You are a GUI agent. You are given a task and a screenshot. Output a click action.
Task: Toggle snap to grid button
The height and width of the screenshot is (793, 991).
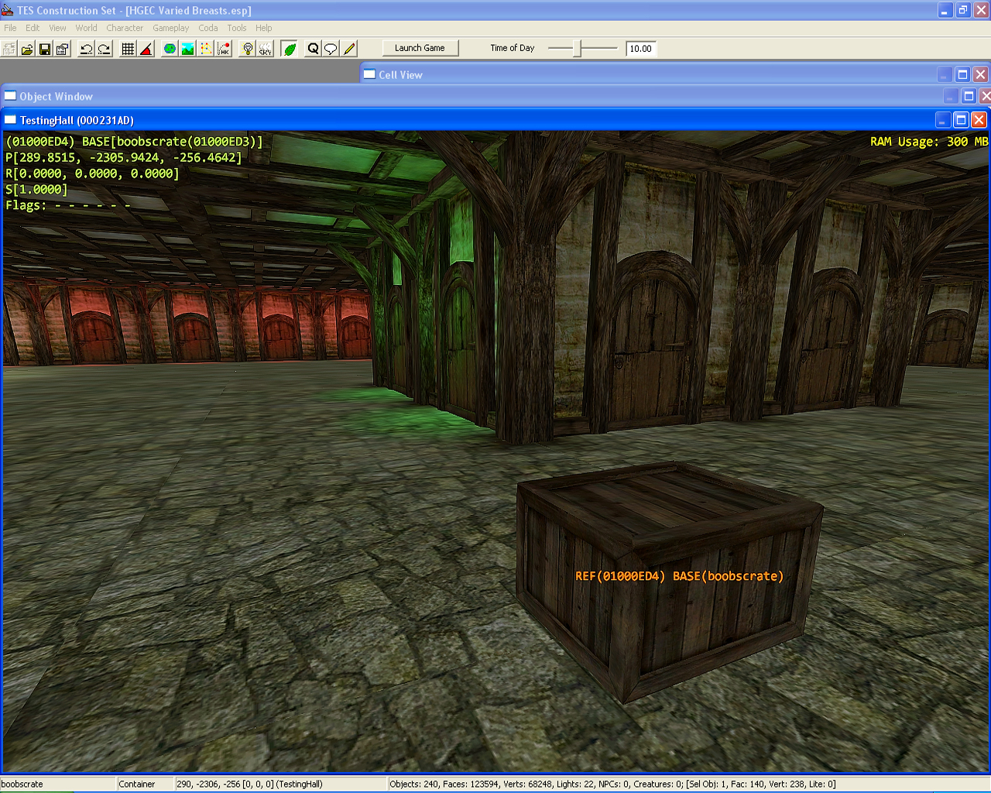tap(128, 49)
